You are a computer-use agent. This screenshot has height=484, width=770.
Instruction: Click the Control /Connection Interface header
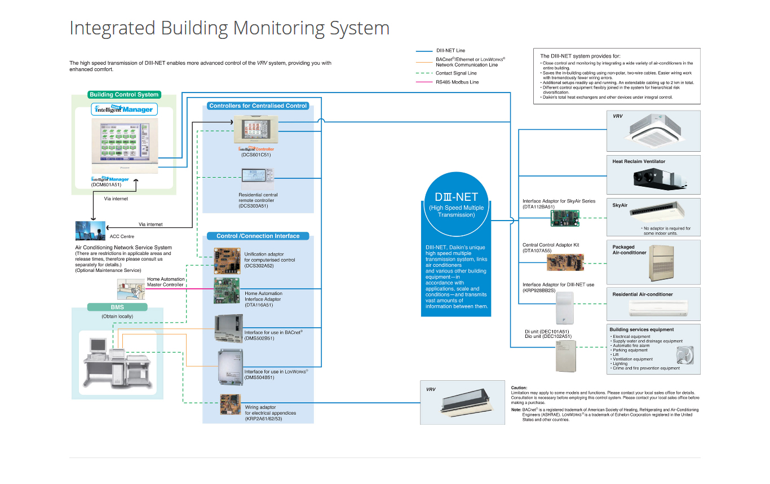[x=258, y=236]
